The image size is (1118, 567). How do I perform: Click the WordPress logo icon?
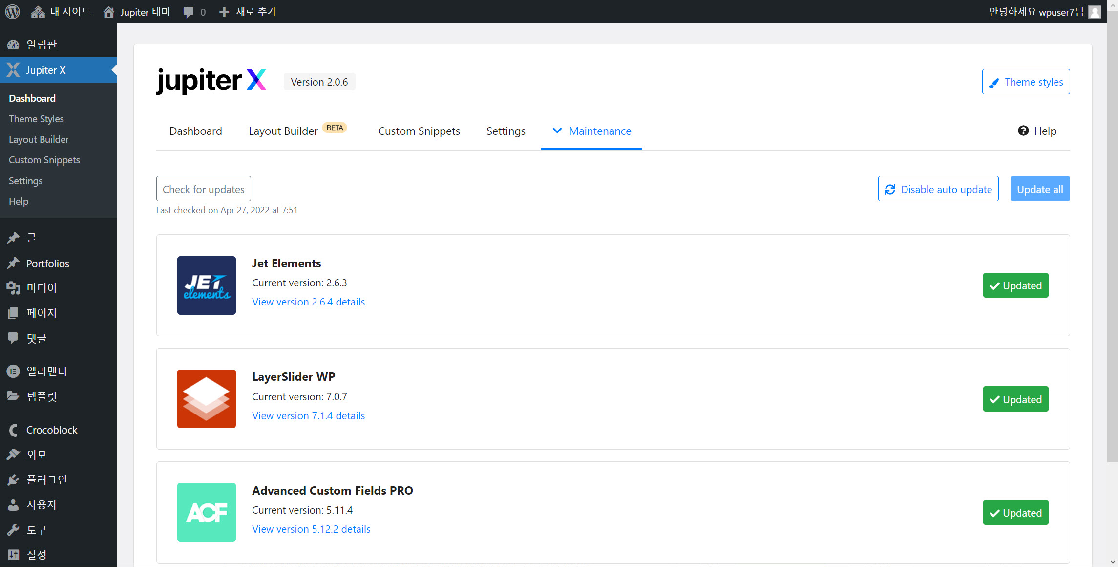click(x=12, y=12)
